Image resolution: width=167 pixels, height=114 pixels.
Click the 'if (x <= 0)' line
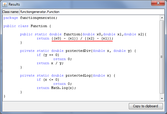48,80
